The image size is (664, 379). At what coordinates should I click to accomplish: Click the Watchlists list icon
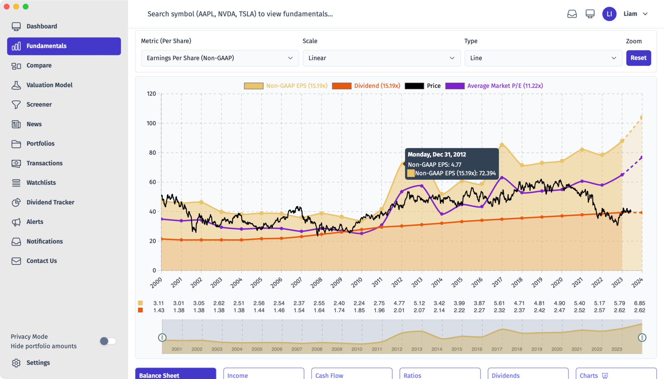[16, 183]
